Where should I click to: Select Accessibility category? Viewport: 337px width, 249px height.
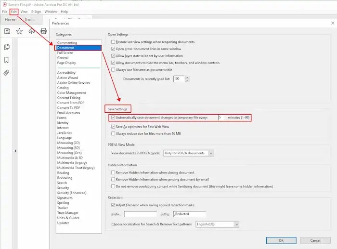[66, 73]
